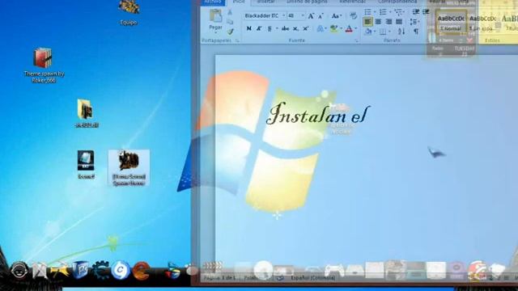
Task: Expand the Portapapeles dialog launcher
Action: click(237, 40)
